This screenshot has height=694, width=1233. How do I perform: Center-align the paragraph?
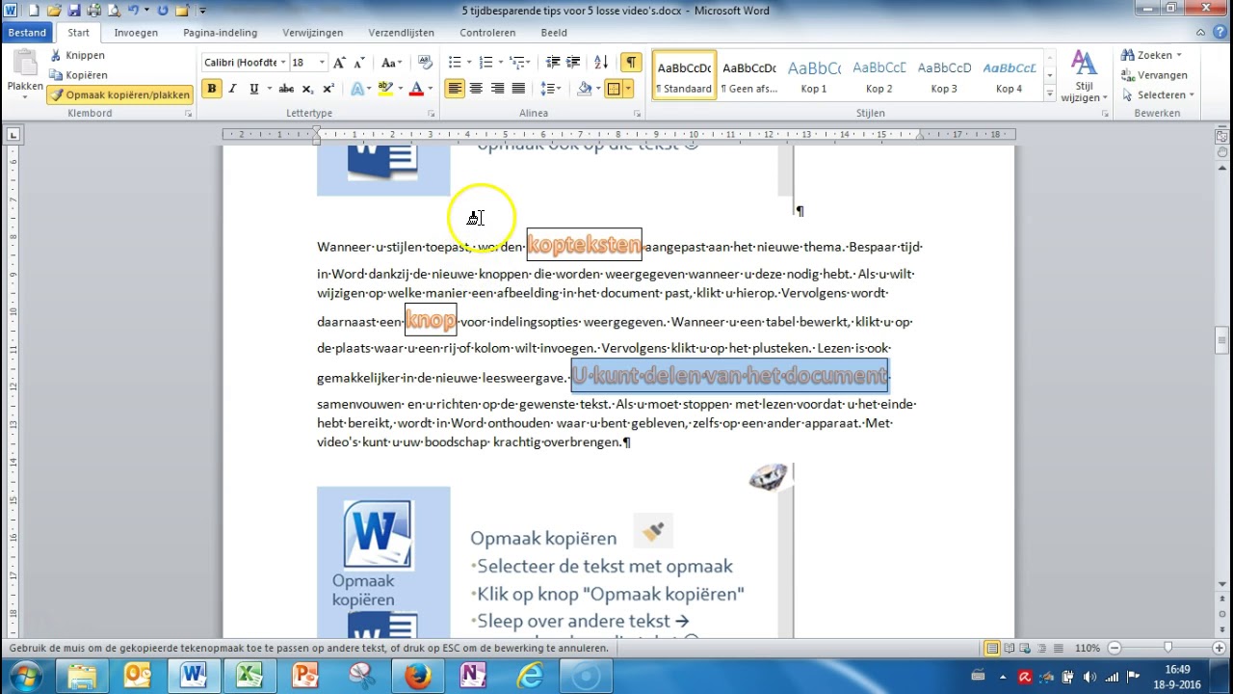point(476,89)
